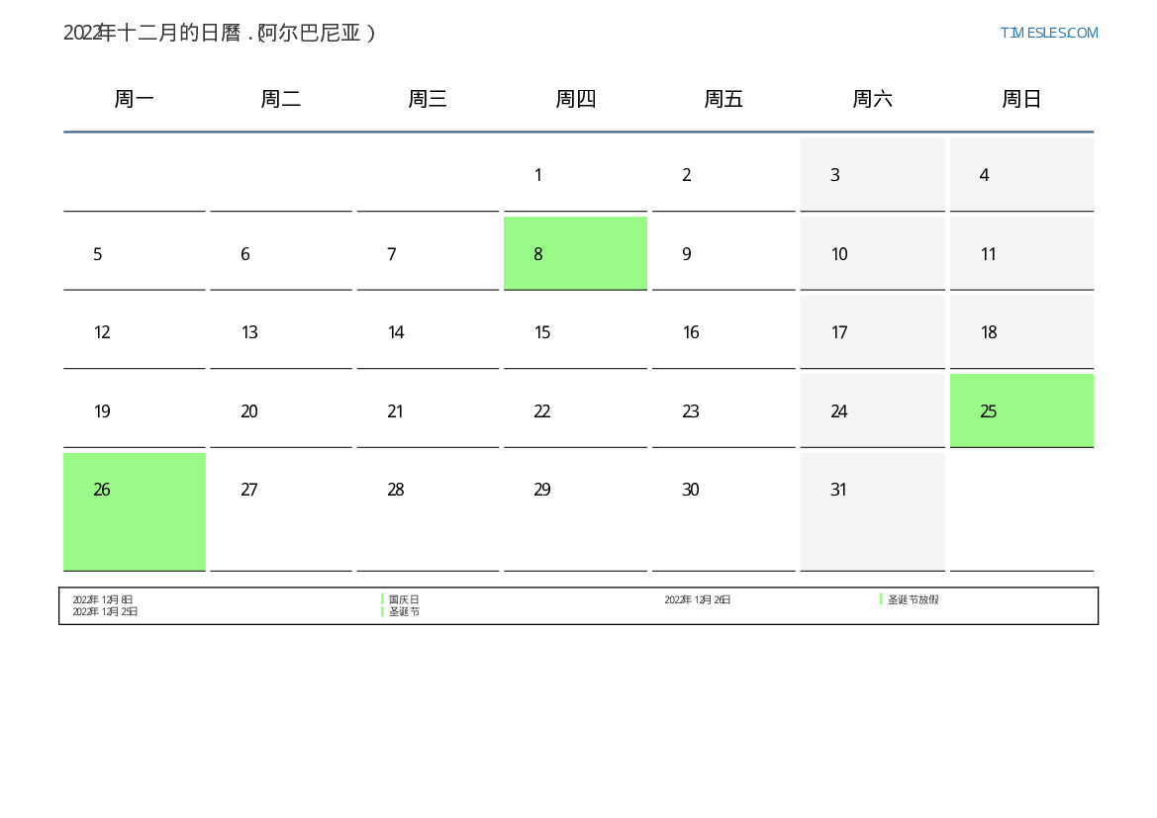Click the 周六 weekday header
1157x818 pixels.
[872, 99]
